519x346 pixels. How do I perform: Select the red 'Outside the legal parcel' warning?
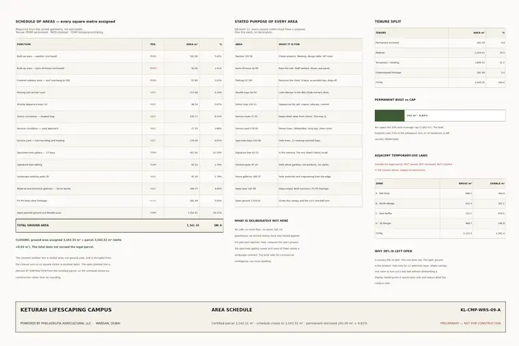[413, 167]
